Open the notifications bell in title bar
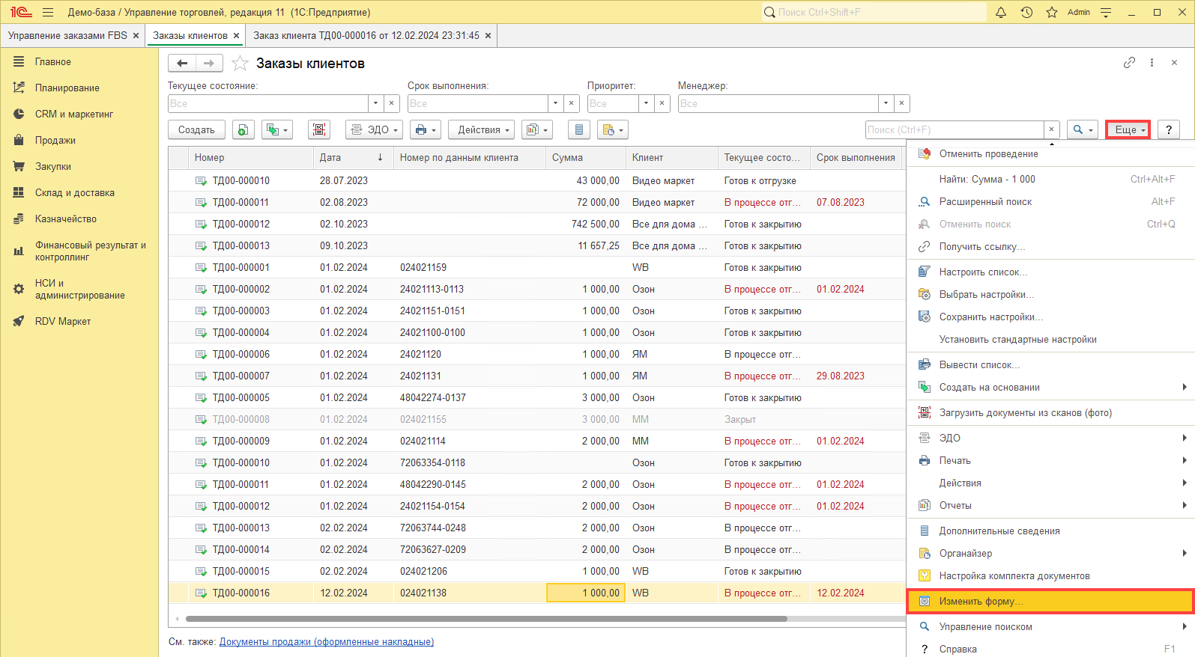1195x657 pixels. tap(1000, 12)
